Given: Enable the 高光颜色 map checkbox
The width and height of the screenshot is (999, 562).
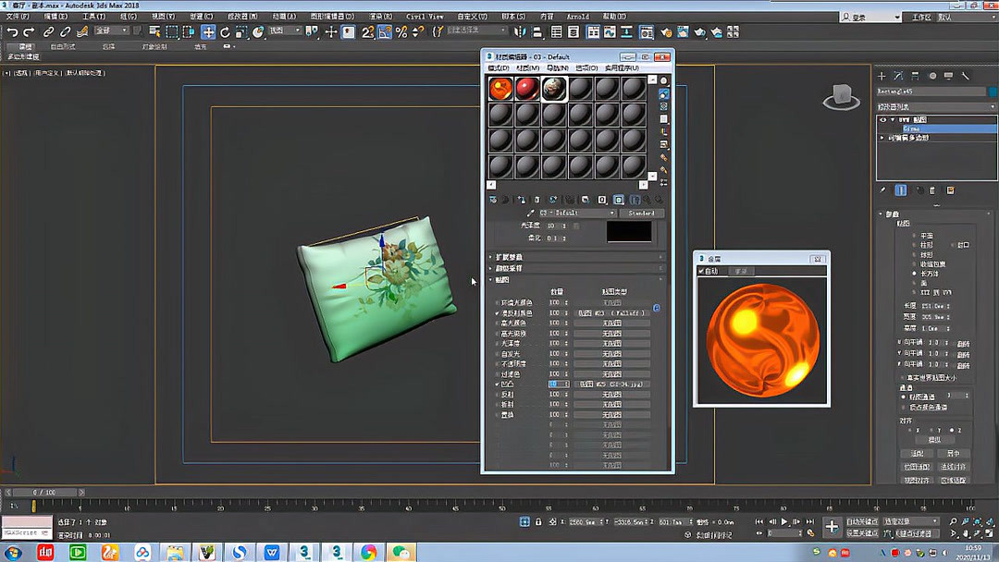Looking at the screenshot, I should coord(497,324).
